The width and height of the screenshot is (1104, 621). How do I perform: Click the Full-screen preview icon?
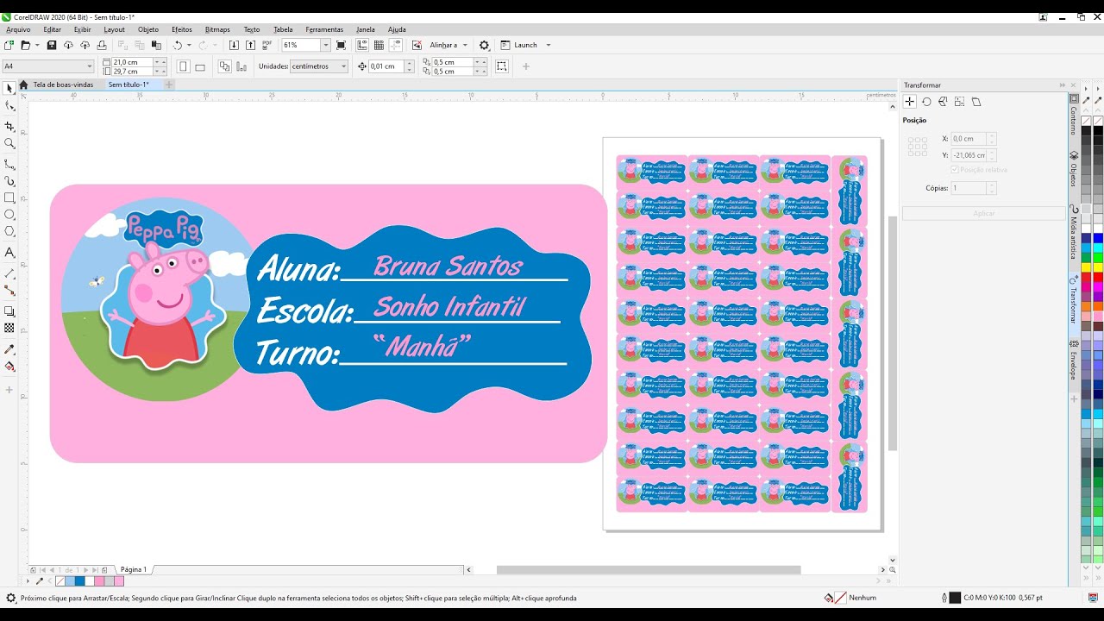(341, 45)
